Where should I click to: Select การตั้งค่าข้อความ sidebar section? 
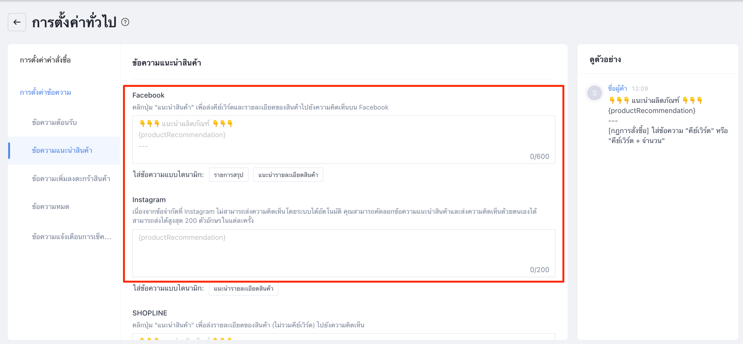pyautogui.click(x=45, y=92)
